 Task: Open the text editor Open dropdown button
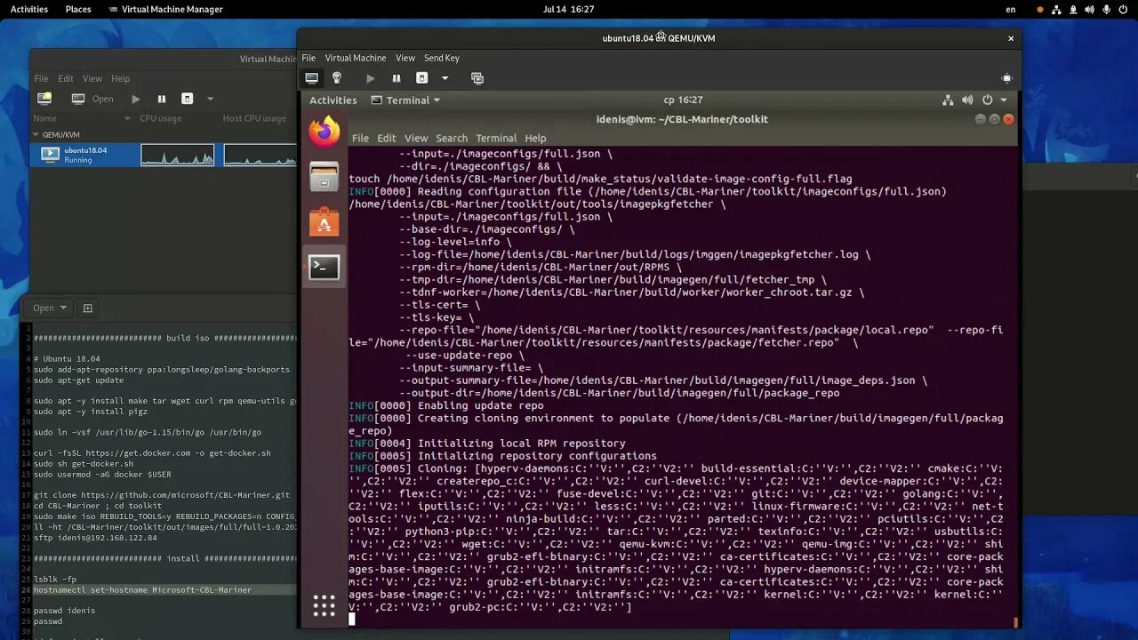pos(51,308)
